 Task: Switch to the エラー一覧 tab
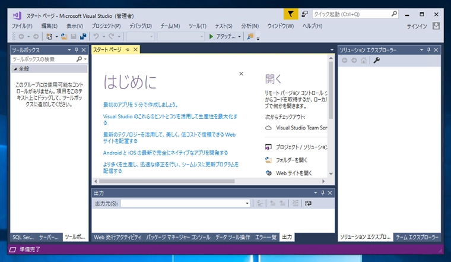pyautogui.click(x=266, y=237)
